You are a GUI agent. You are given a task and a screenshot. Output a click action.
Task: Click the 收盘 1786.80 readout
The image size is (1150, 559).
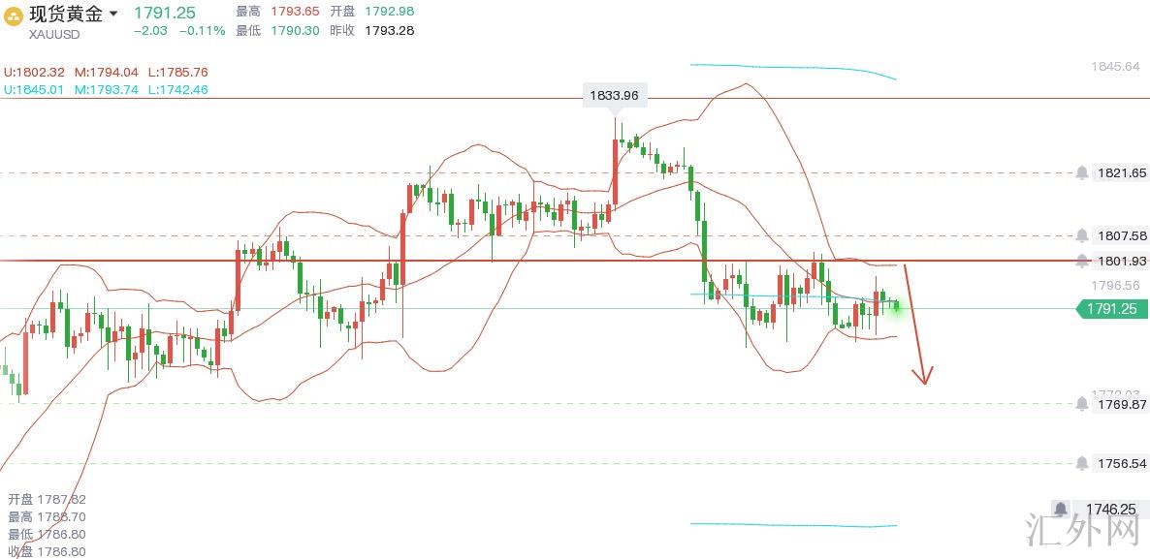(47, 551)
